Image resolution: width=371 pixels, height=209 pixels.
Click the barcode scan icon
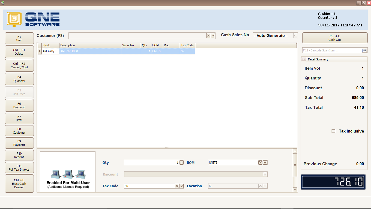pyautogui.click(x=364, y=50)
